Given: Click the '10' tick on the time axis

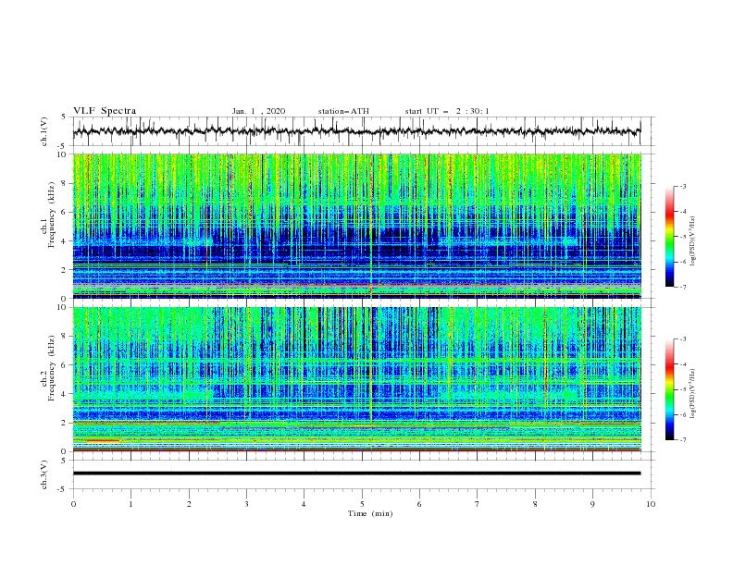Looking at the screenshot, I should [651, 504].
